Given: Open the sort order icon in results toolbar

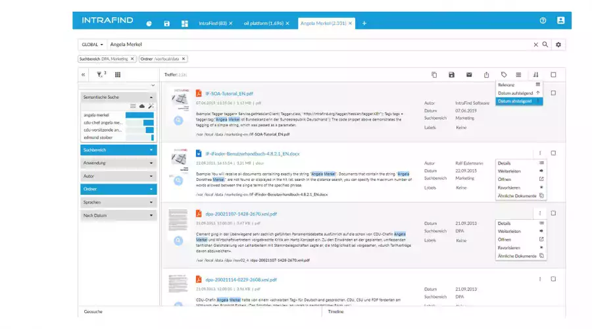Looking at the screenshot, I should [x=535, y=75].
